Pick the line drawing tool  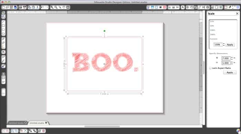coord(3,22)
